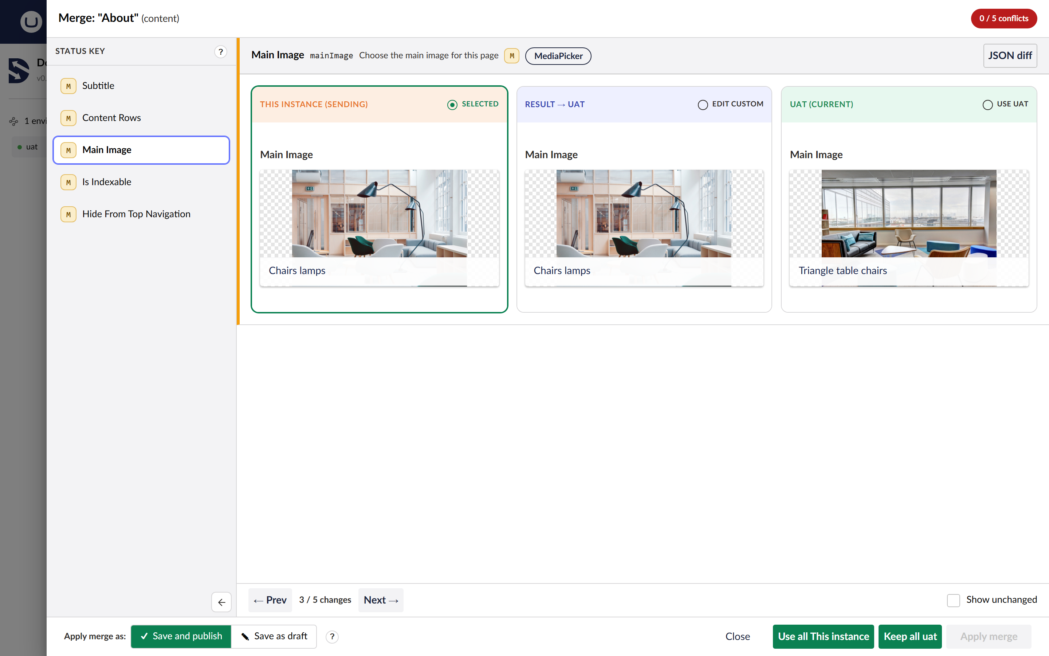Select Hide From Top Navigation in the list
Image resolution: width=1049 pixels, height=656 pixels.
(141, 214)
